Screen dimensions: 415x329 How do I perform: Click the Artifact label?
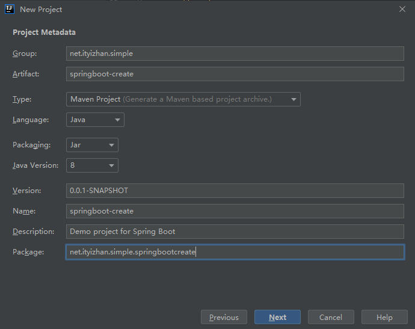coord(26,74)
